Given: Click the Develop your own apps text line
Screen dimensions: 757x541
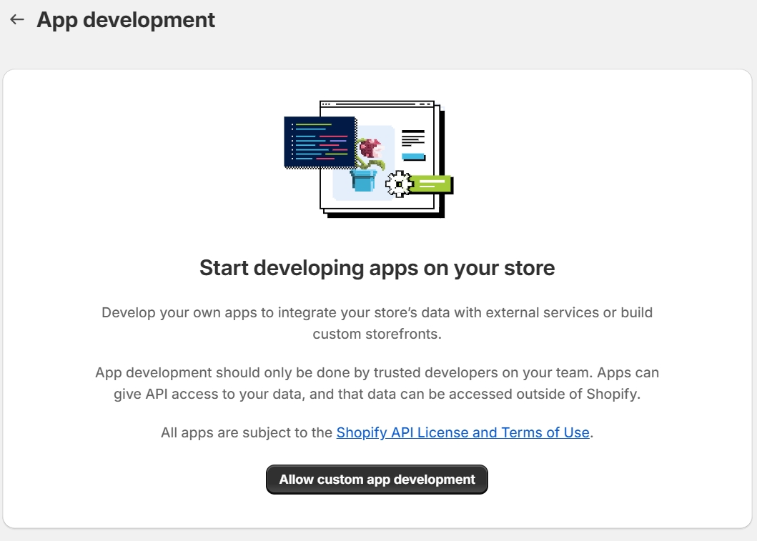Looking at the screenshot, I should (x=377, y=312).
